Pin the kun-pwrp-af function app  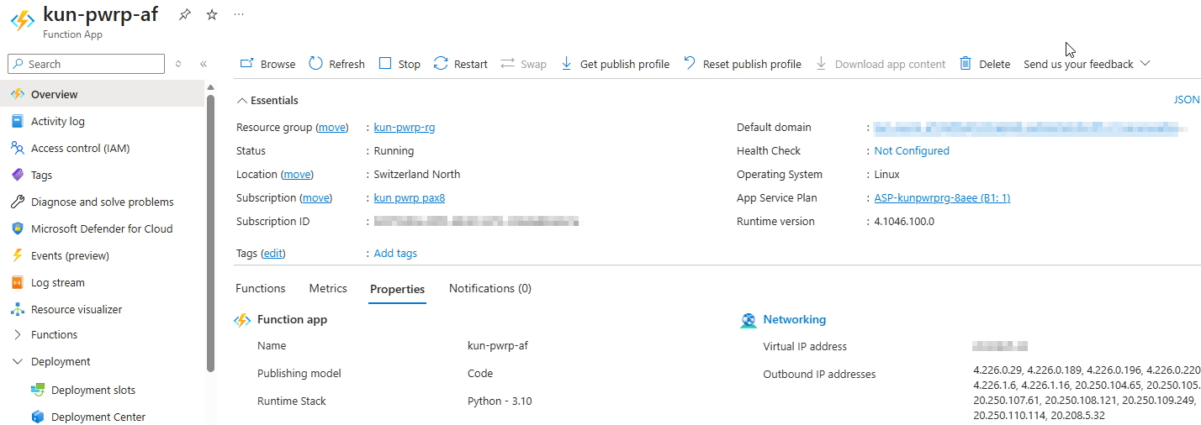click(x=185, y=15)
